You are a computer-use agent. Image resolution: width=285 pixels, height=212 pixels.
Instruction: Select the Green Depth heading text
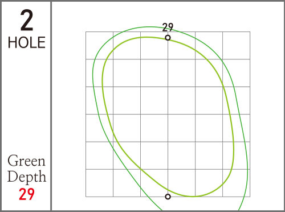pos(27,169)
